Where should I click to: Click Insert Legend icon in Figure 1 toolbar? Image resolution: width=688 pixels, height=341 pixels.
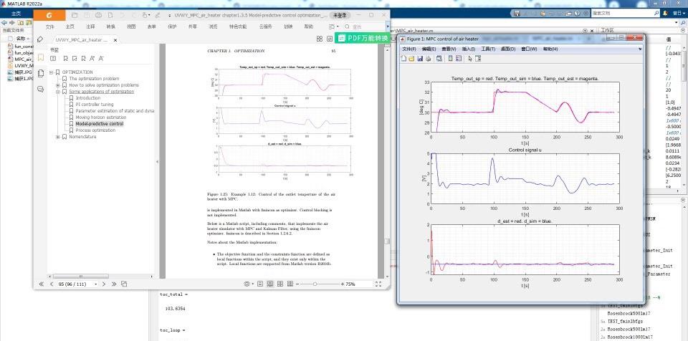[459, 58]
